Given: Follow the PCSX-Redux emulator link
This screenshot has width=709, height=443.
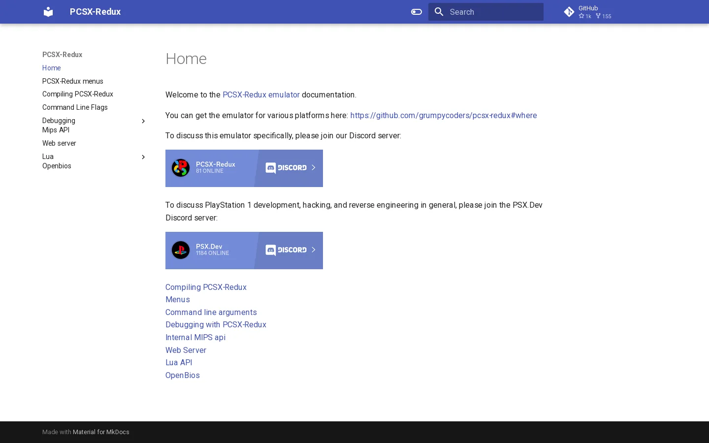Looking at the screenshot, I should pyautogui.click(x=261, y=95).
